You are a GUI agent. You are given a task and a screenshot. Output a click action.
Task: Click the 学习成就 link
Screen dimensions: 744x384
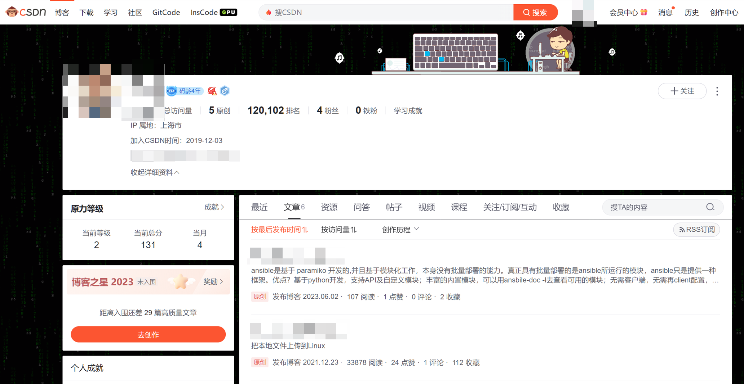click(408, 111)
